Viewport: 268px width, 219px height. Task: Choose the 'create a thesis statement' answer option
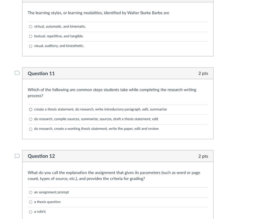point(31,109)
